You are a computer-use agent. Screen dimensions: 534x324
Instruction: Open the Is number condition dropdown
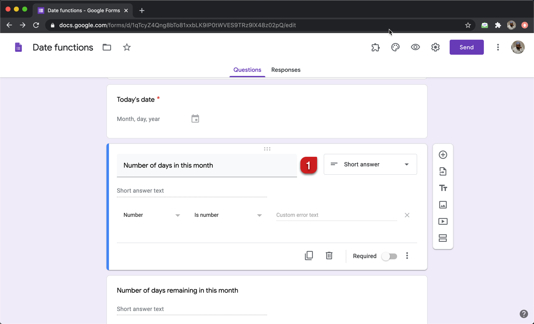click(228, 215)
